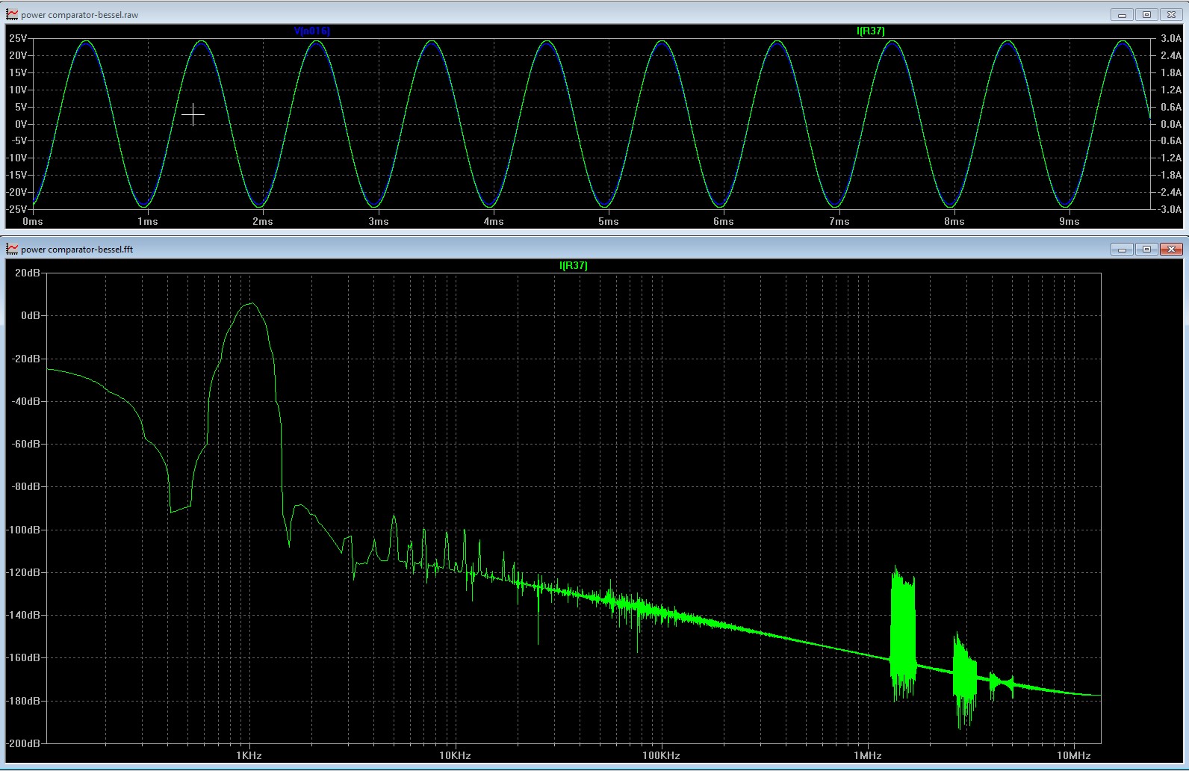Click the V(n016) trace label
The image size is (1189, 771).
pyautogui.click(x=311, y=31)
